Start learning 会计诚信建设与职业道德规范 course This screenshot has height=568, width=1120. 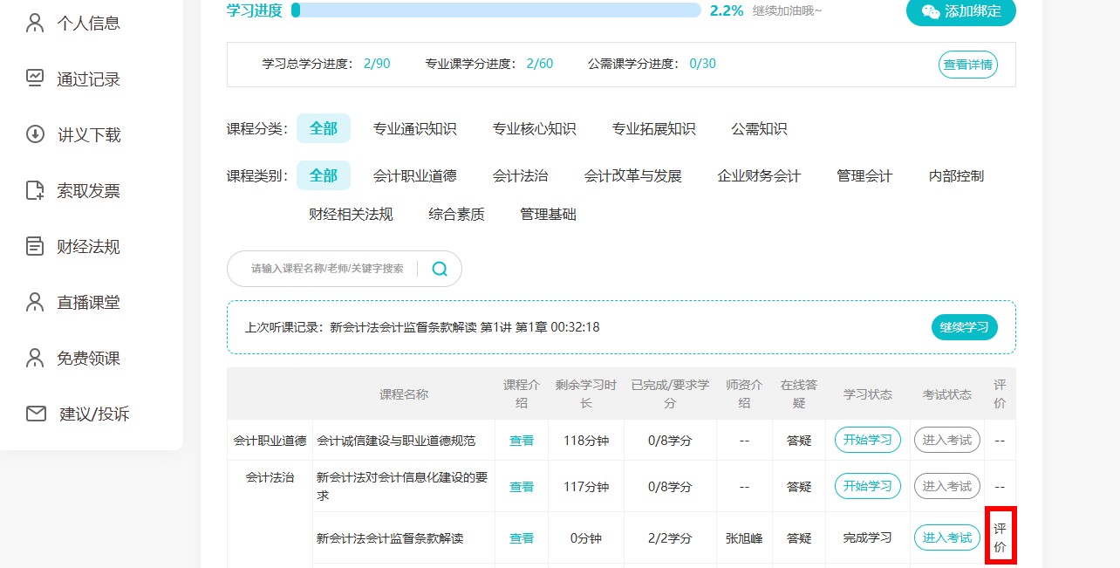(x=867, y=440)
